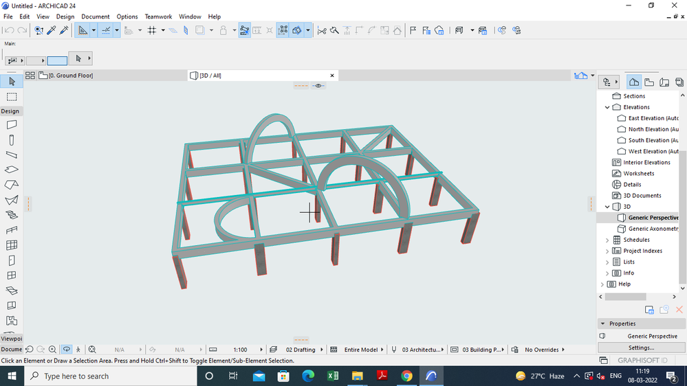This screenshot has height=386, width=687.
Task: Open the Project Map view in Navigator
Action: (x=634, y=82)
